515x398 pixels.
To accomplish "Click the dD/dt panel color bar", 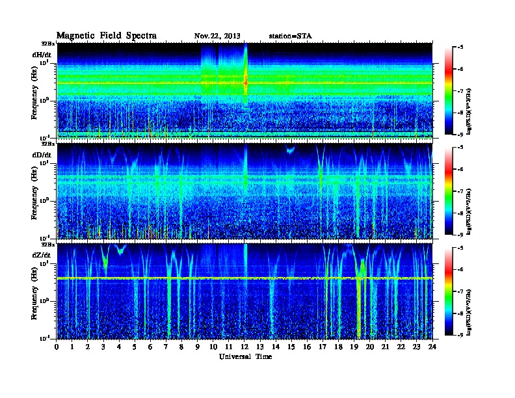I will point(449,191).
